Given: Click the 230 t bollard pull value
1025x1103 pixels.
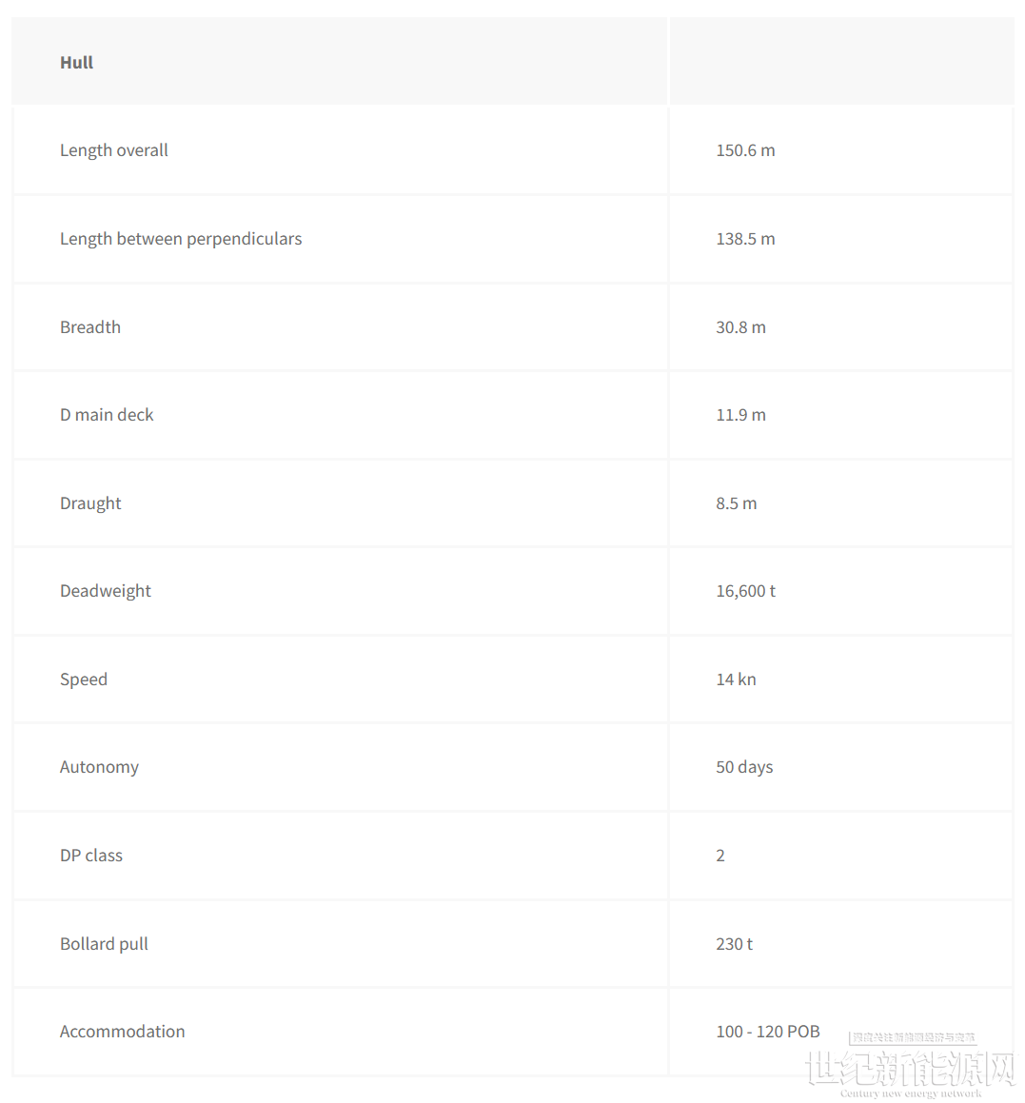Looking at the screenshot, I should (735, 944).
